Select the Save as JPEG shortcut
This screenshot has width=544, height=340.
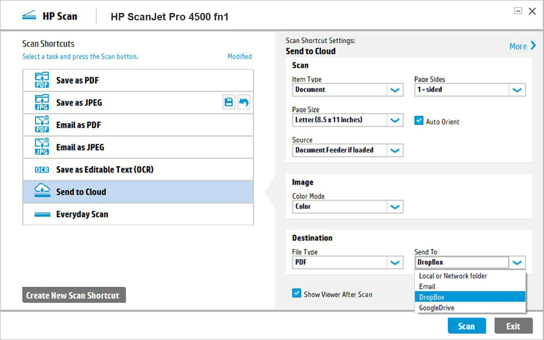[138, 102]
